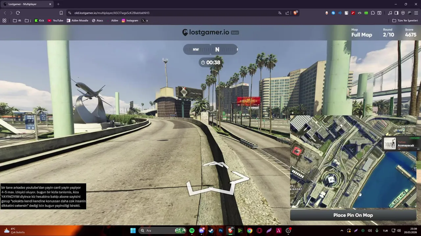Bookmark this page icon
421x236 pixels.
click(x=61, y=13)
